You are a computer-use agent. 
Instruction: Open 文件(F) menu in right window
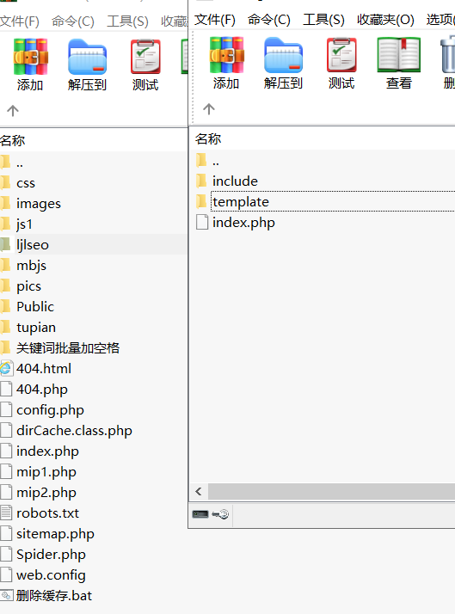click(x=215, y=20)
